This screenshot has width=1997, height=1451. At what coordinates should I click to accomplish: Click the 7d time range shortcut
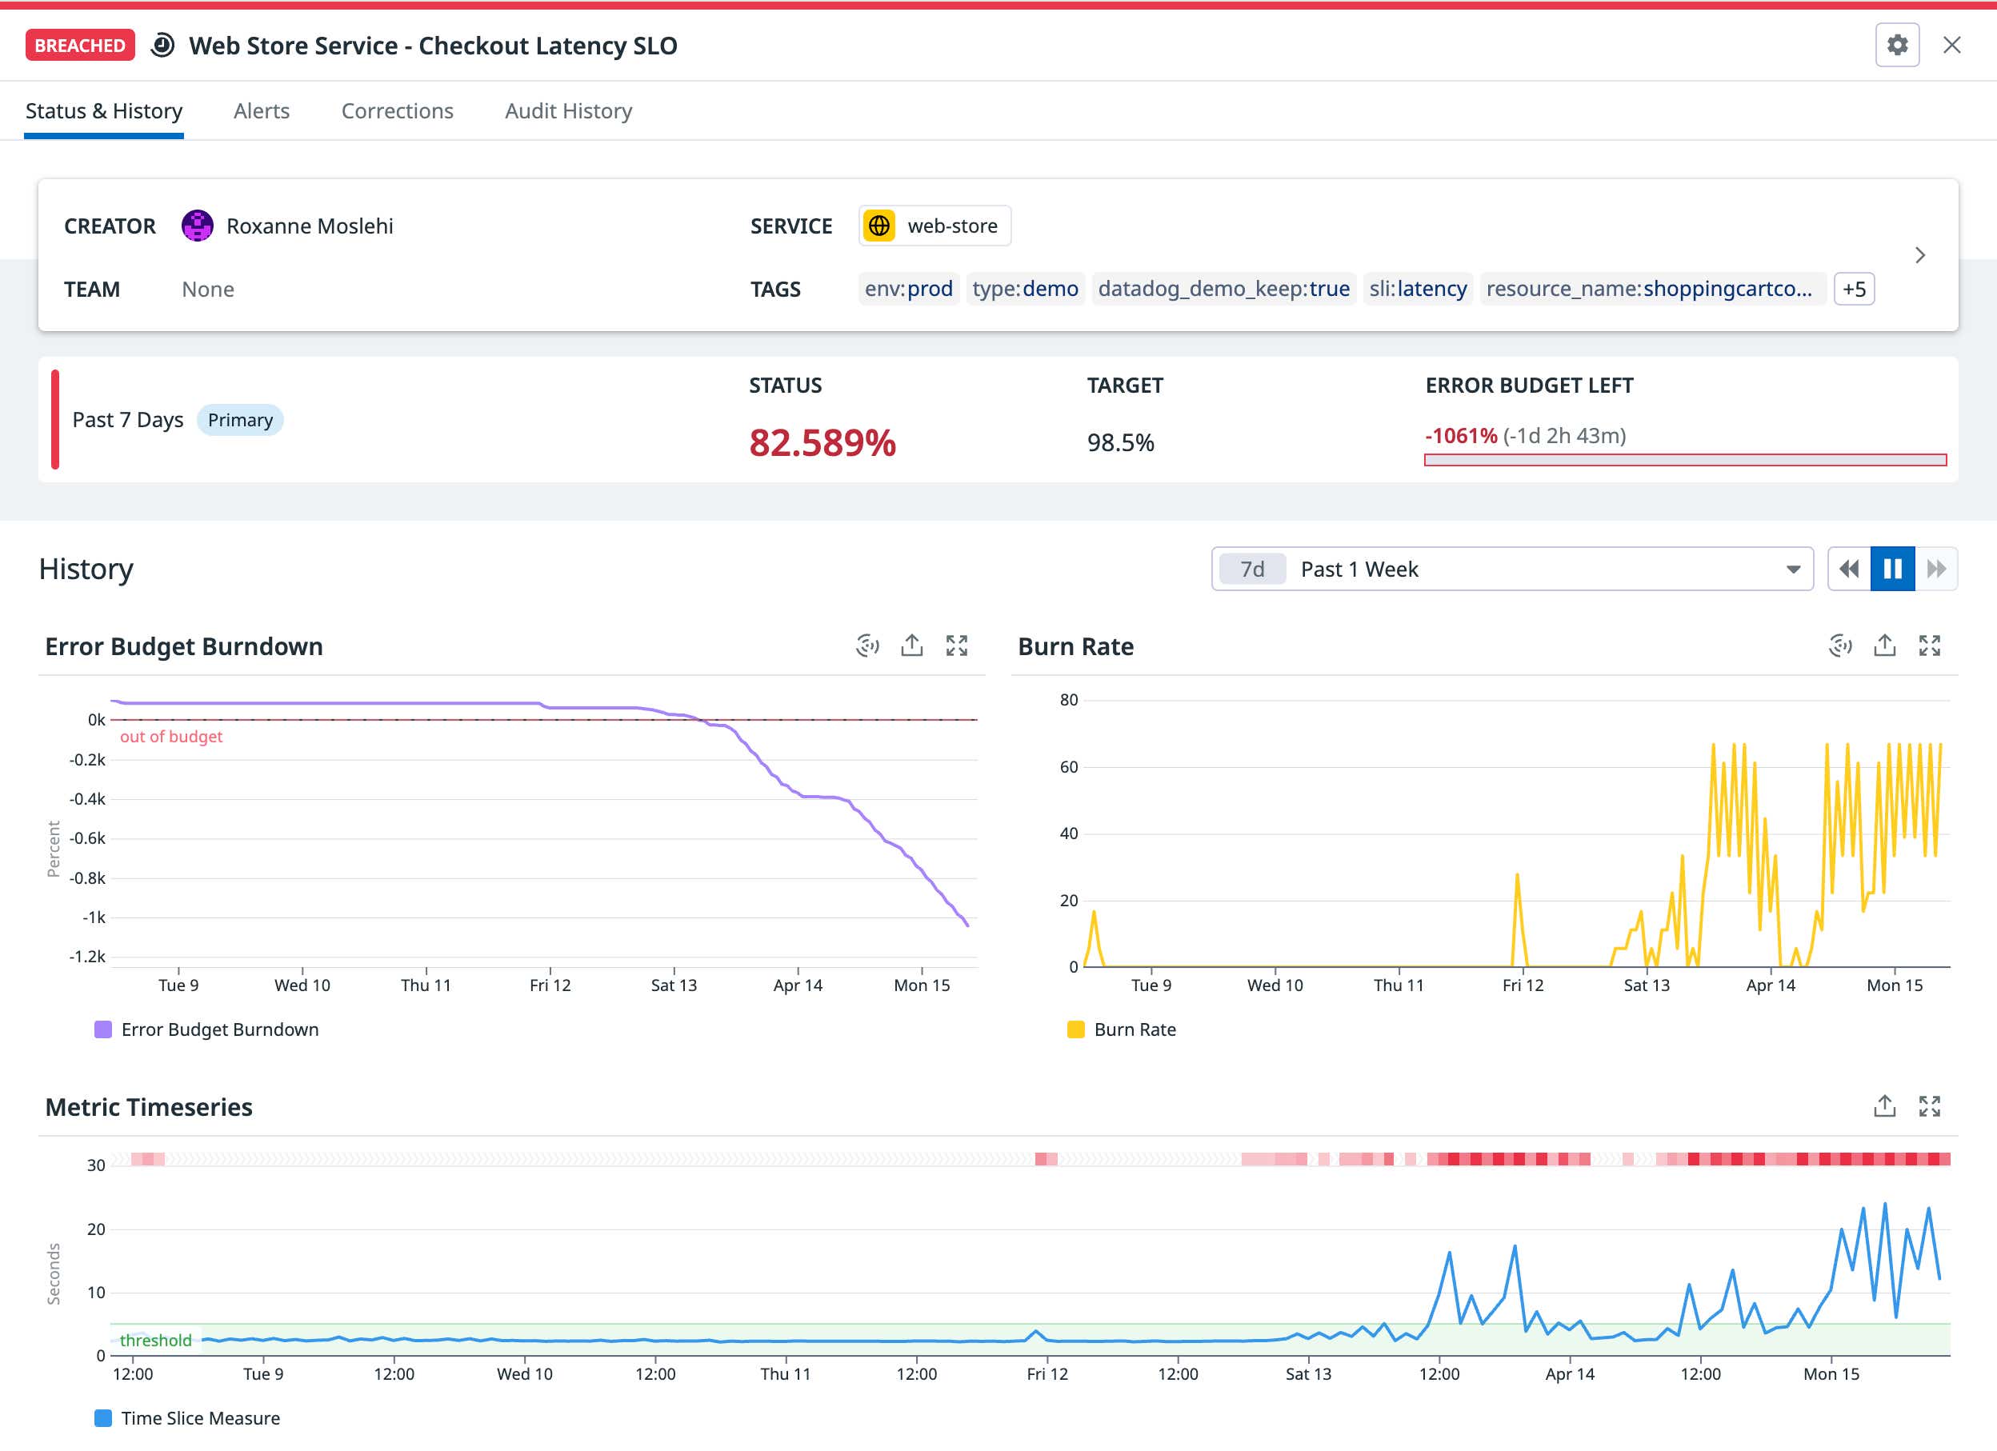[1252, 569]
